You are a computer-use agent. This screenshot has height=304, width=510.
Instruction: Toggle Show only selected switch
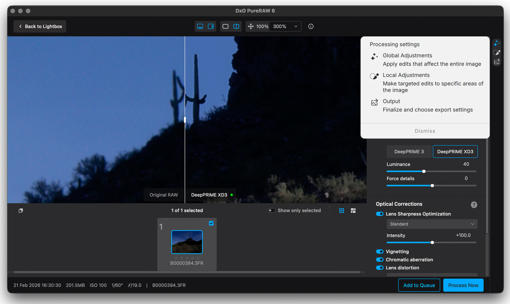point(272,211)
